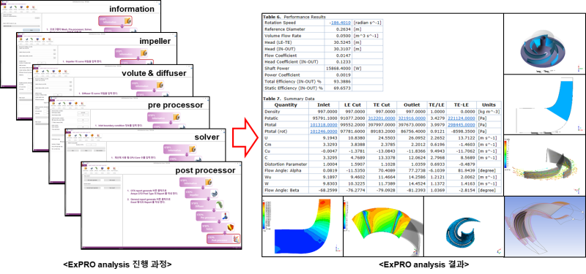Open blue swirl isosurface thumbnail
The image size is (586, 274).
coord(464,227)
